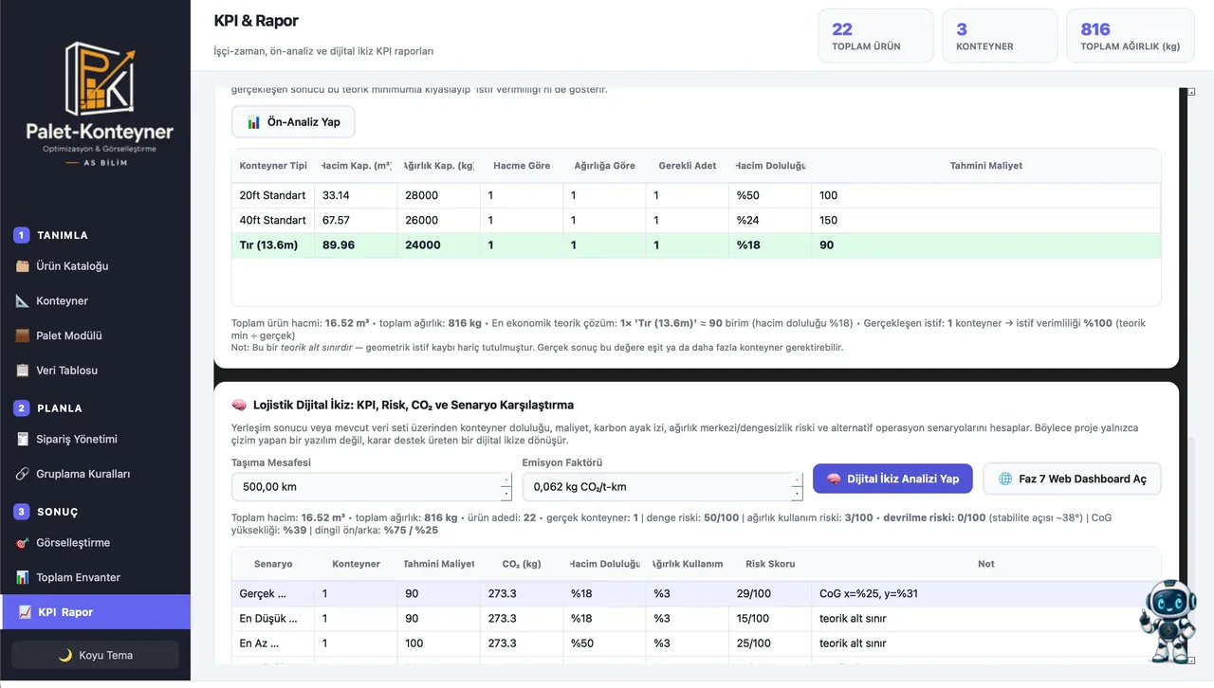
Task: Click the Gruplama Kuralları link icon
Action: pyautogui.click(x=23, y=474)
